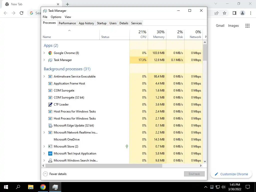Click the volume speaker tray icon
256x192 pixels.
pos(223,187)
